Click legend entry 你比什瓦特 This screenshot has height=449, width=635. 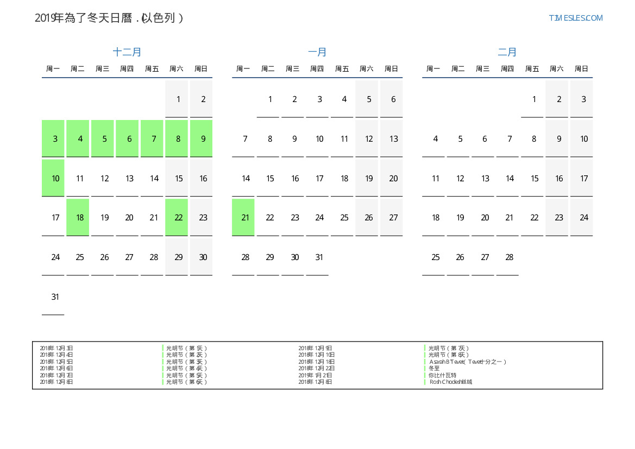click(442, 375)
